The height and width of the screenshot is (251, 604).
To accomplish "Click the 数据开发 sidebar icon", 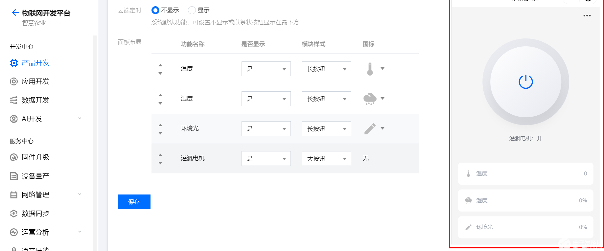I will pos(13,100).
